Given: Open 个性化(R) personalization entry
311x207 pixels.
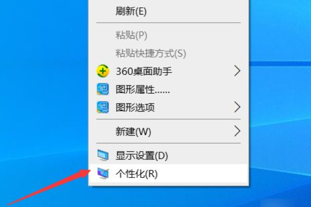Looking at the screenshot, I should coord(137,174).
